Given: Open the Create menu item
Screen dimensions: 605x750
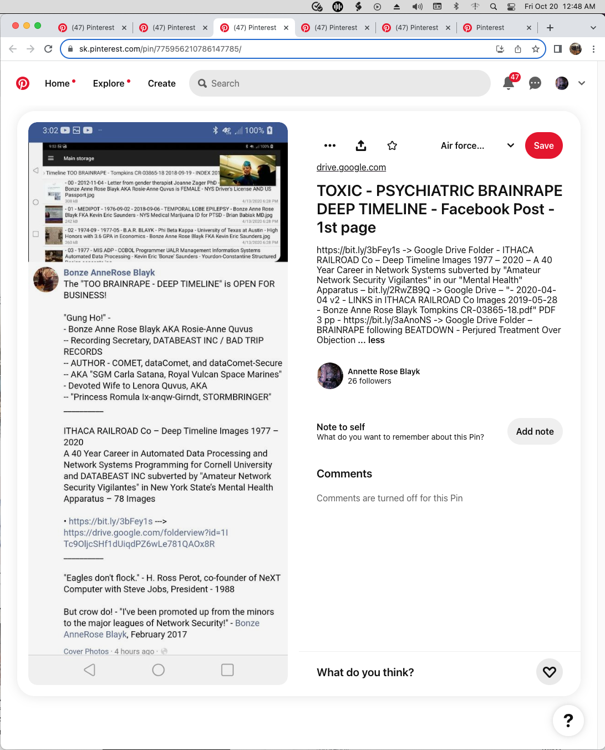Looking at the screenshot, I should pos(161,83).
